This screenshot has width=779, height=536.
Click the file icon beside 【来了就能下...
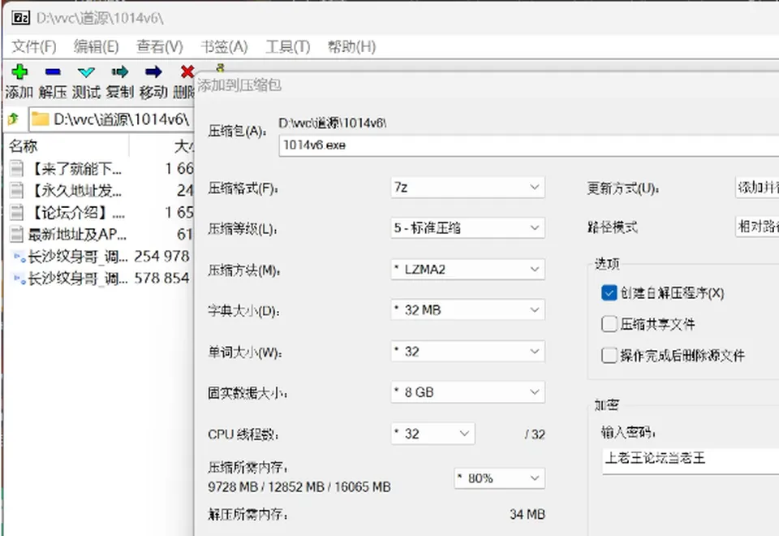(17, 169)
